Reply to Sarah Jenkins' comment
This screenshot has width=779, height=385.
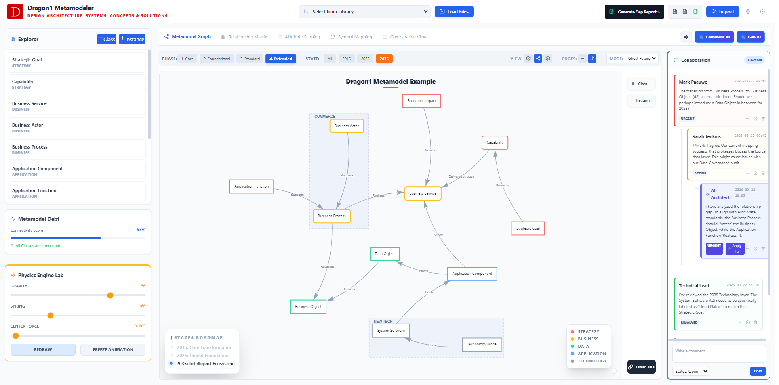click(748, 173)
